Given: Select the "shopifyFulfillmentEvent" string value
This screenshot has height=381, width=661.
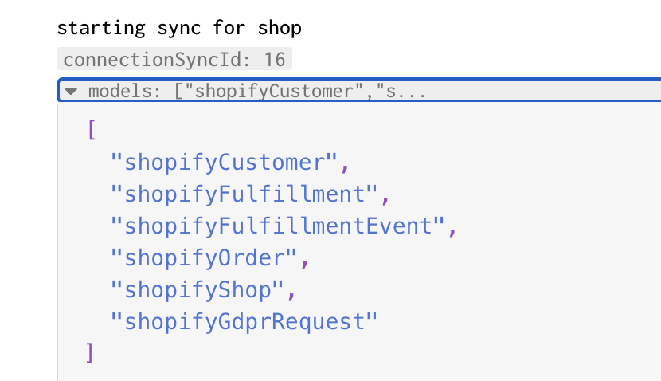Looking at the screenshot, I should coord(277,226).
